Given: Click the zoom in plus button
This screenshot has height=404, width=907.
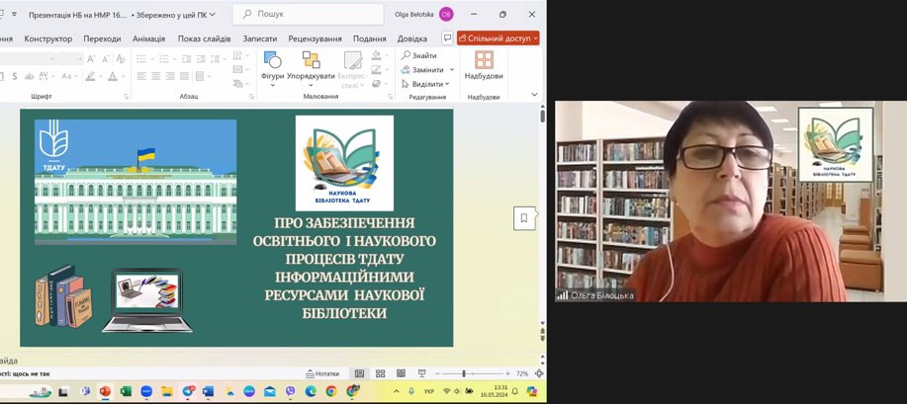Looking at the screenshot, I should [507, 374].
